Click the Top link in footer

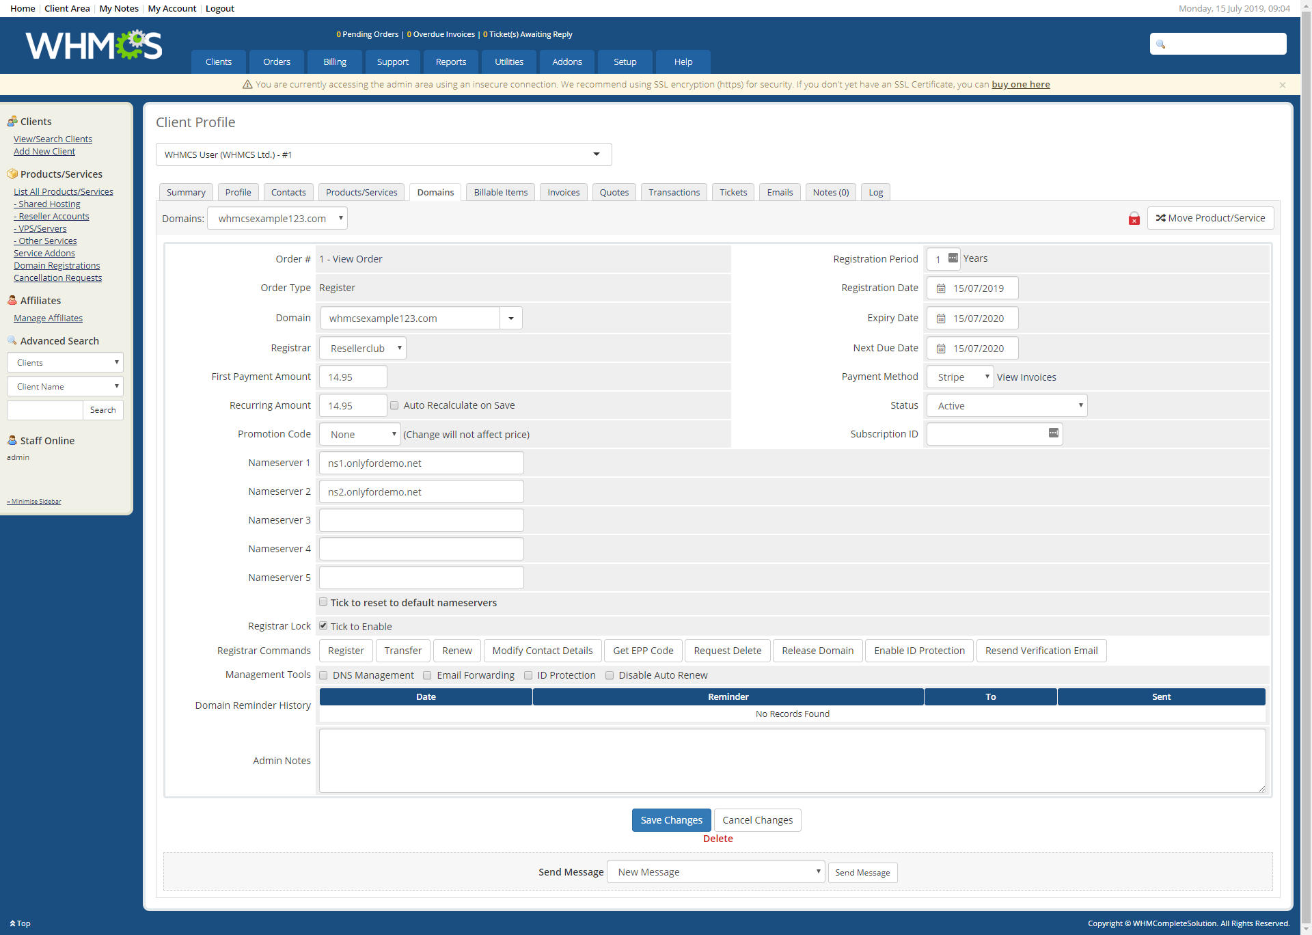click(x=20, y=924)
